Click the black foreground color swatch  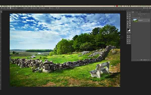[128, 29]
